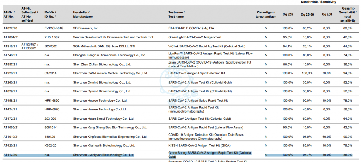This screenshot has width=361, height=162.
Task: Select the CG201A reference number cell
Action: point(51,73)
